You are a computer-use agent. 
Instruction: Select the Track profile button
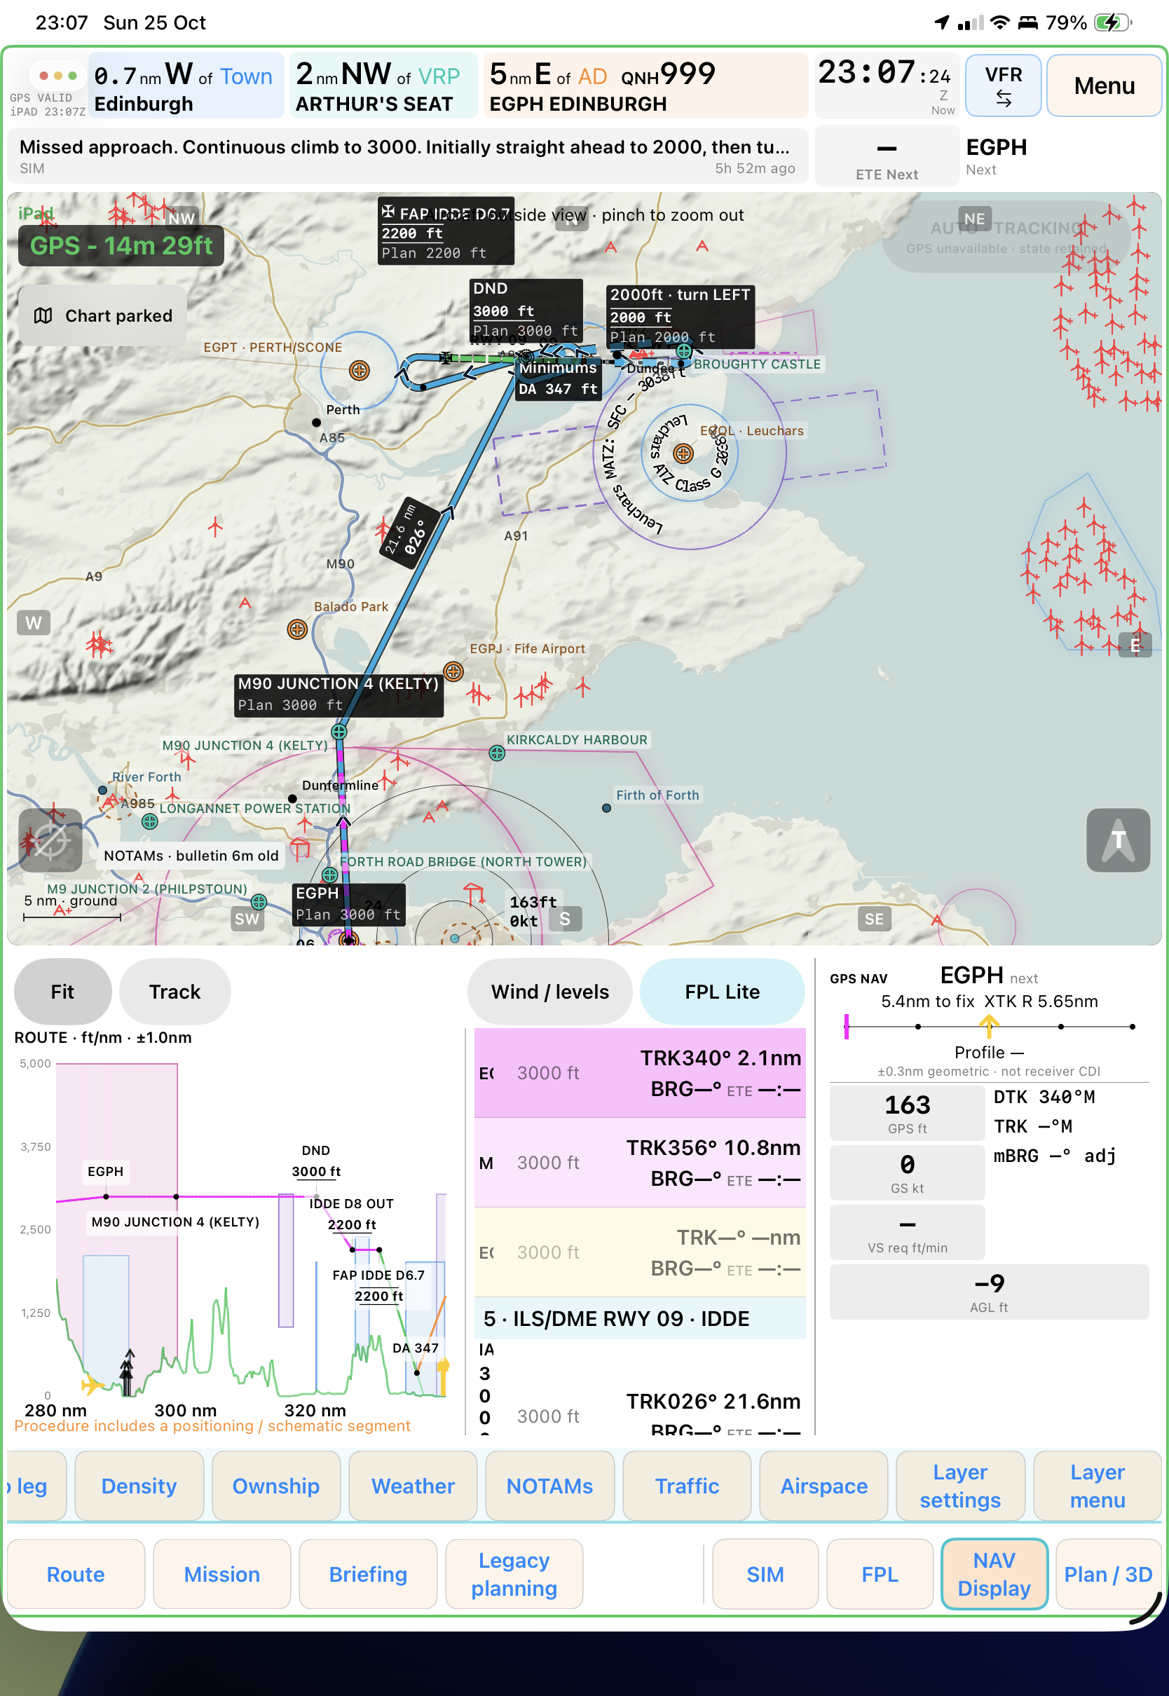tap(175, 992)
